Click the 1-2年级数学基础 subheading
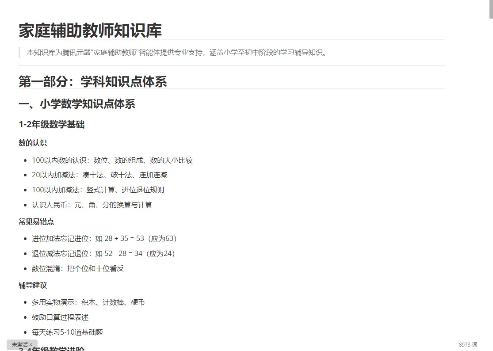This screenshot has height=351, width=493. (51, 125)
